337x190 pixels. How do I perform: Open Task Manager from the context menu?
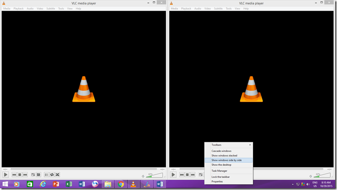[x=229, y=171]
